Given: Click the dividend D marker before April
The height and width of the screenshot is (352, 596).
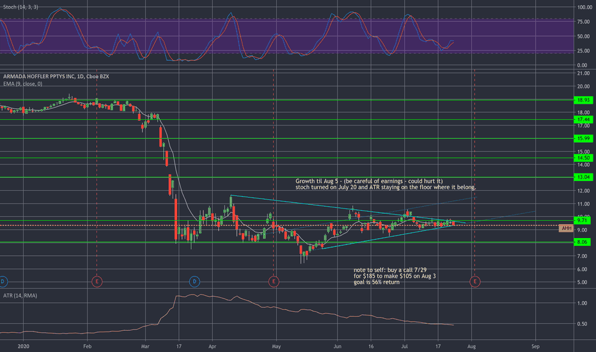Looking at the screenshot, I should 194,282.
